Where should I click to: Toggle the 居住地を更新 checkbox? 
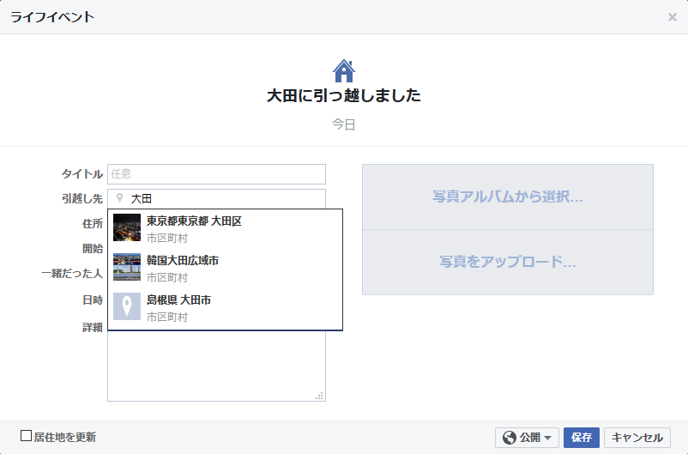pyautogui.click(x=27, y=436)
